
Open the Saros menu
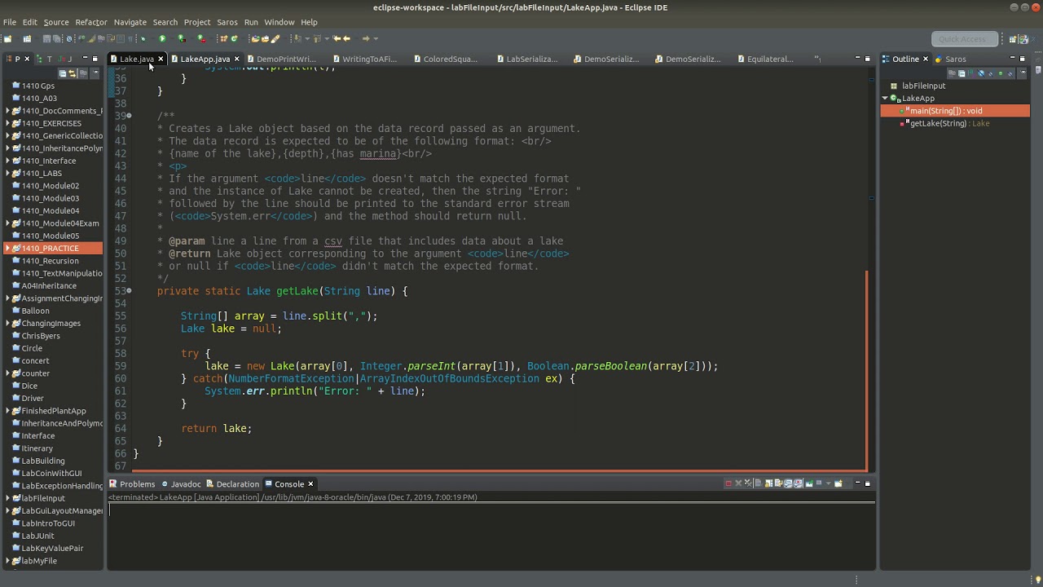(x=227, y=22)
